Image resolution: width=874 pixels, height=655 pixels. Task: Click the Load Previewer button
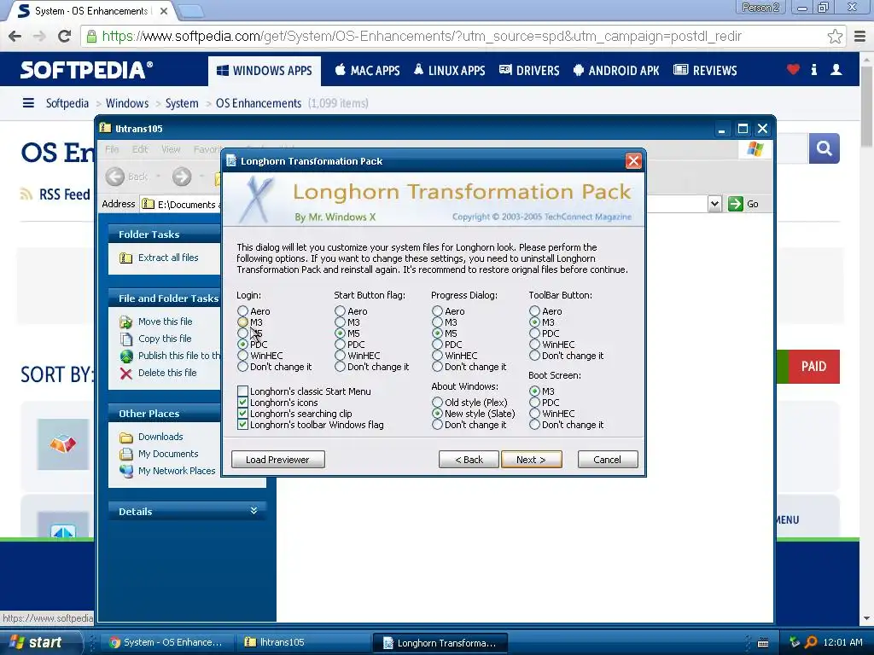[x=277, y=460]
